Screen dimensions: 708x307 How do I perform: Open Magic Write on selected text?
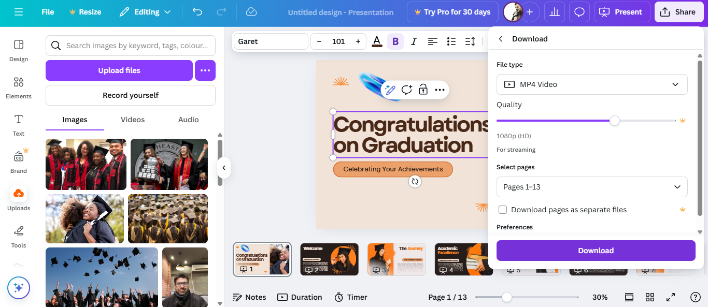(390, 90)
